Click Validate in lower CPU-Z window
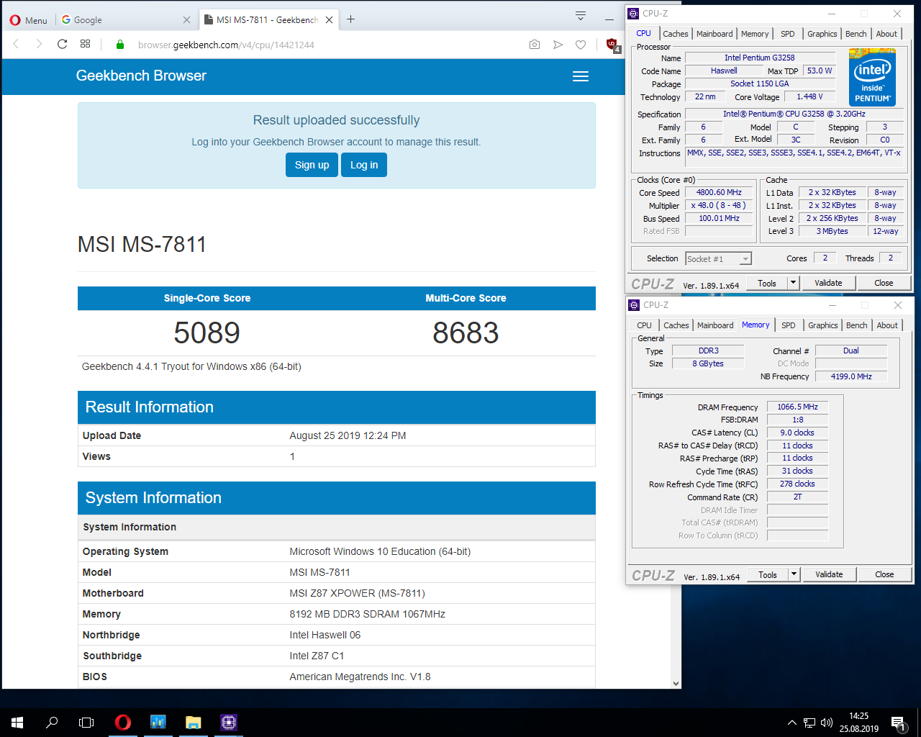This screenshot has height=737, width=921. [x=829, y=574]
